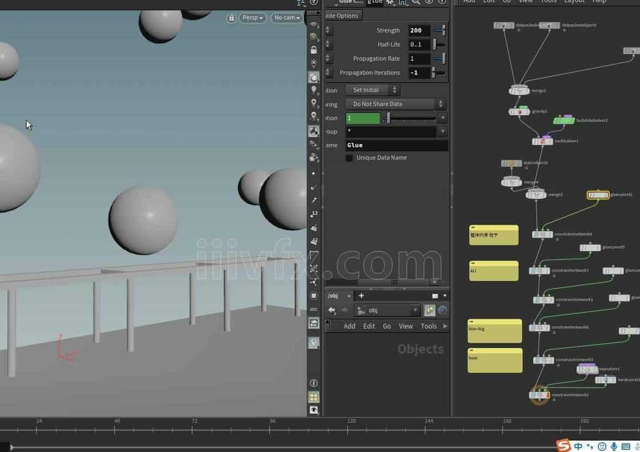This screenshot has height=452, width=640.
Task: Open the Set Initial dropdown
Action: click(x=372, y=90)
